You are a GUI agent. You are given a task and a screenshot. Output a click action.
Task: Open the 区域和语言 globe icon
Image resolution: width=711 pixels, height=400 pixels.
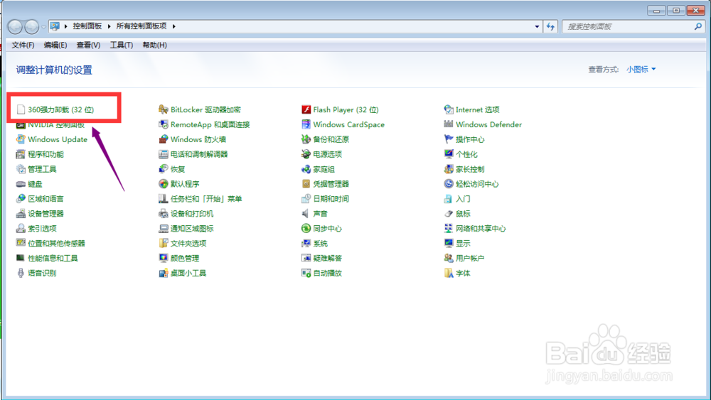pos(21,199)
